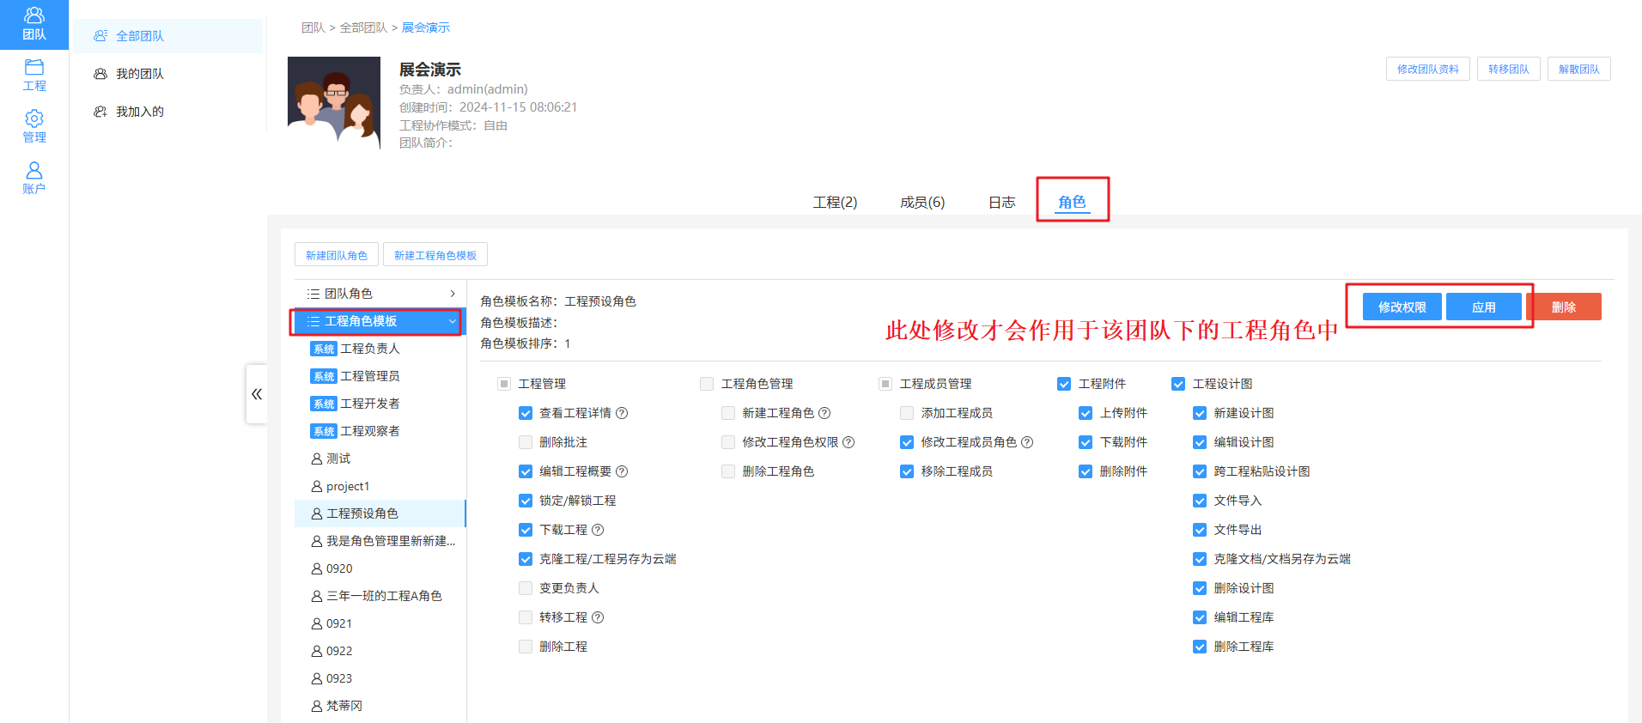Click 修改团队资料 button

[x=1428, y=69]
